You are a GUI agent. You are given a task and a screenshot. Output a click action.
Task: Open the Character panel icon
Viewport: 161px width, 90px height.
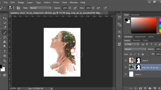click(x=119, y=32)
